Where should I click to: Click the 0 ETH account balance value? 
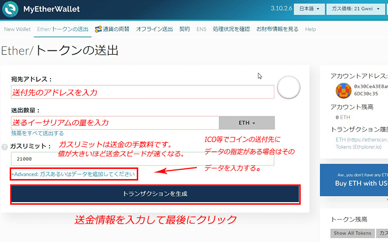coord(343,117)
